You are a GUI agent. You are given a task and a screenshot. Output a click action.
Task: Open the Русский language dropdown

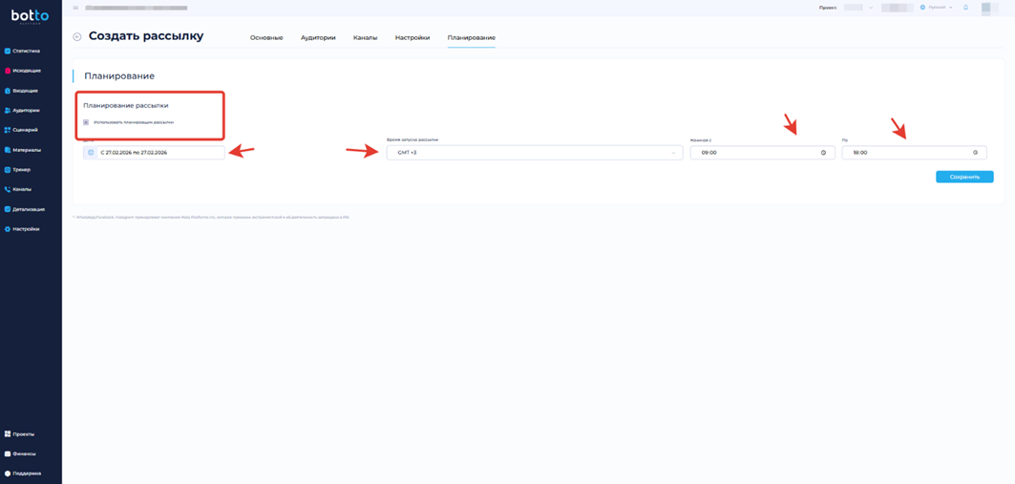[x=936, y=8]
